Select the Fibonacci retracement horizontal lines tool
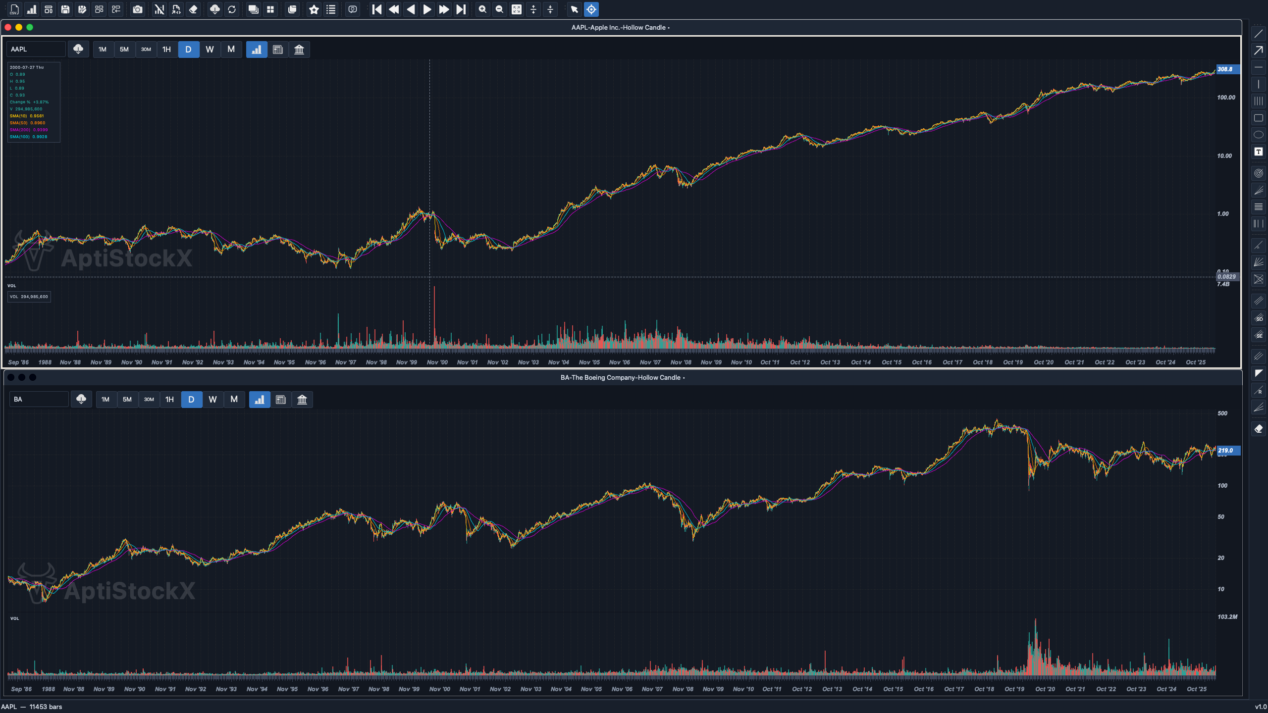Screen dimensions: 1268x713 click(x=1258, y=207)
